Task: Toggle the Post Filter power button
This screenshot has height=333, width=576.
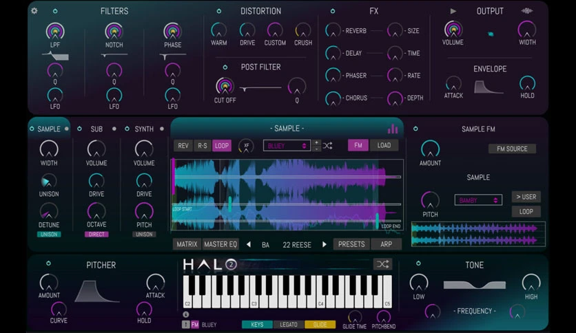Action: 225,67
